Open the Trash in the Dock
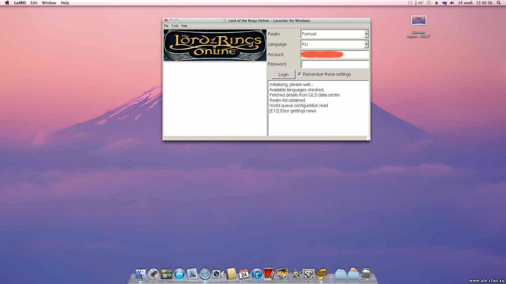Screen dimensions: 506x284 click(x=366, y=274)
